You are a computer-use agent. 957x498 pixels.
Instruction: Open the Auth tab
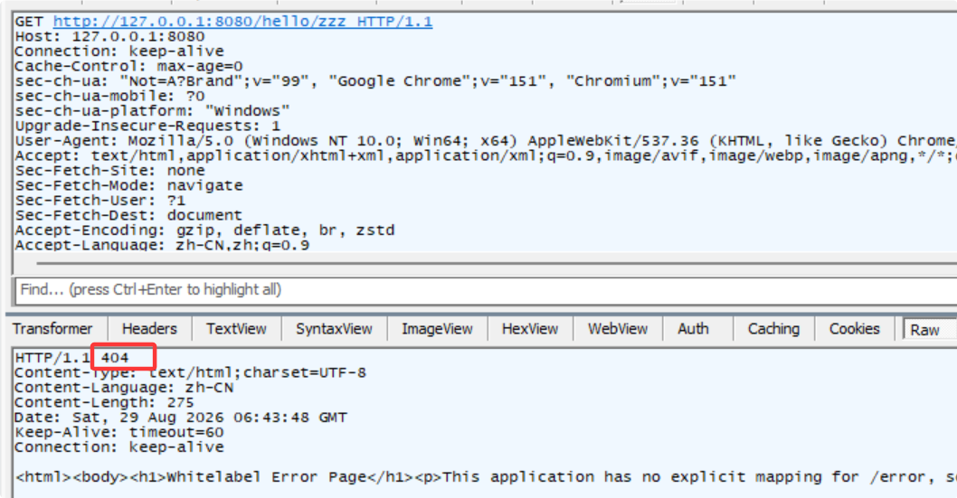click(694, 329)
